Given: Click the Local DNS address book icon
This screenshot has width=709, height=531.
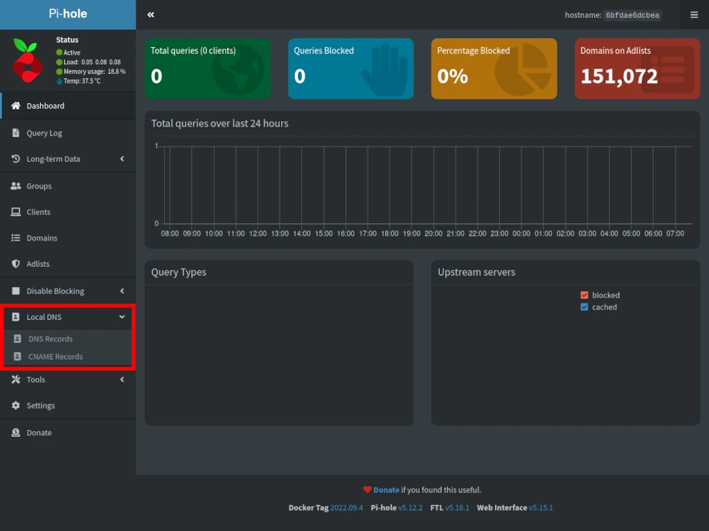Looking at the screenshot, I should click(x=16, y=317).
